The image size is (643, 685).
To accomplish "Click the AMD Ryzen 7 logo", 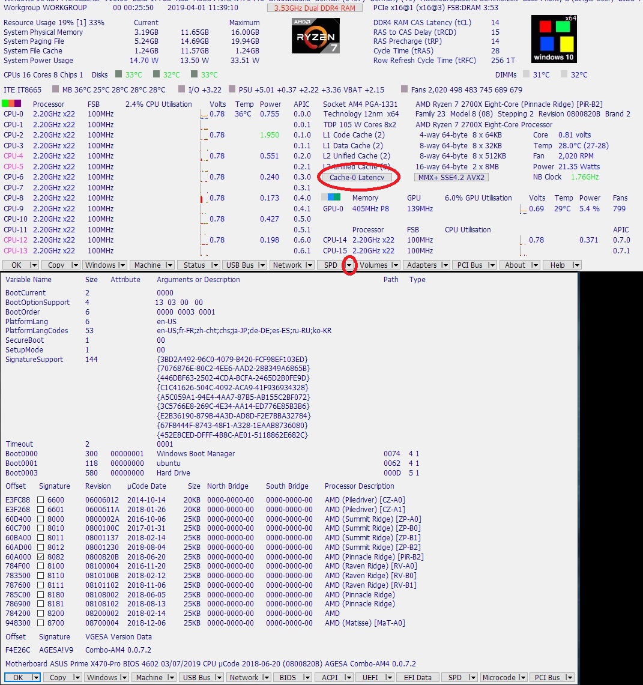I will (x=315, y=36).
